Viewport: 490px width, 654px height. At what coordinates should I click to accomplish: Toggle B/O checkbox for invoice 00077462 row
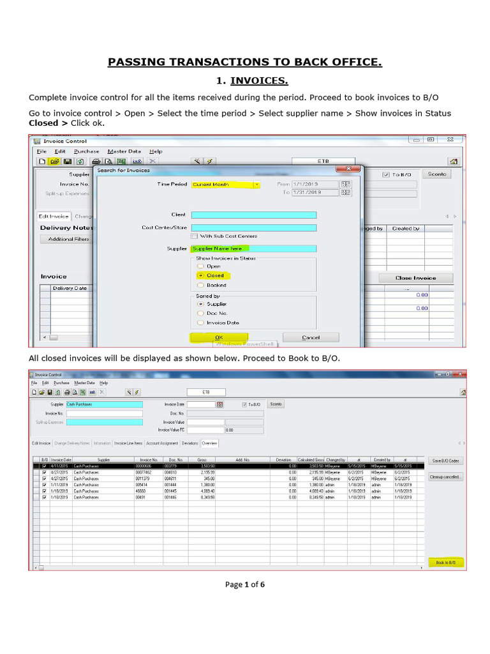(45, 473)
